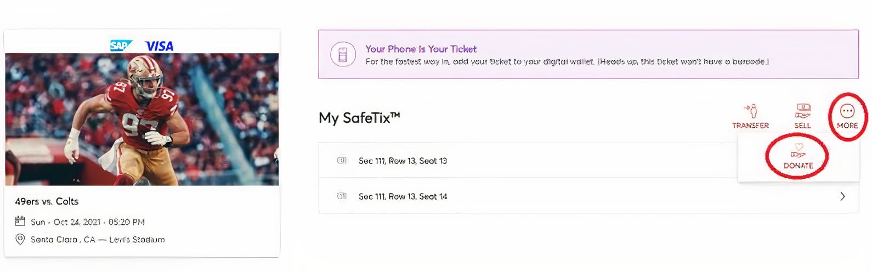Click the 49ers player event image

coord(142,119)
